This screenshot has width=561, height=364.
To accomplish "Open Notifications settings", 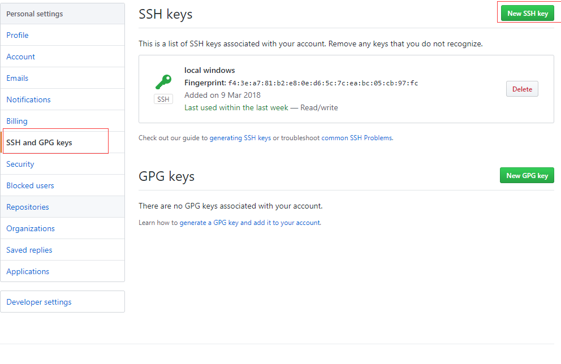I will point(63,99).
